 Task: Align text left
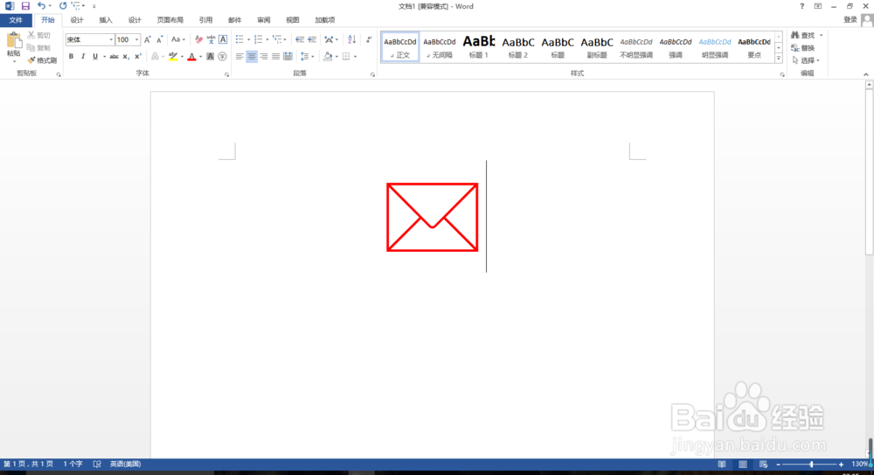[x=239, y=56]
